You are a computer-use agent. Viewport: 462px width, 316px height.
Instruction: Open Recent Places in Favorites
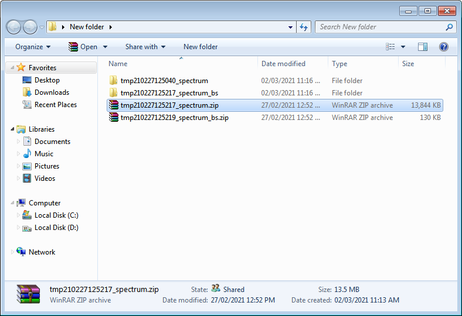[56, 105]
